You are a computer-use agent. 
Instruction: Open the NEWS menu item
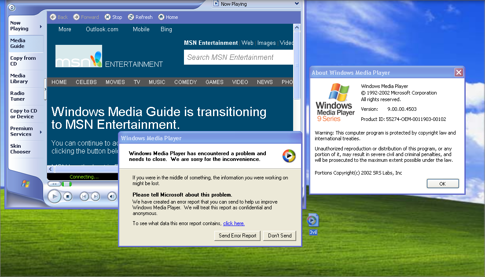click(x=265, y=82)
